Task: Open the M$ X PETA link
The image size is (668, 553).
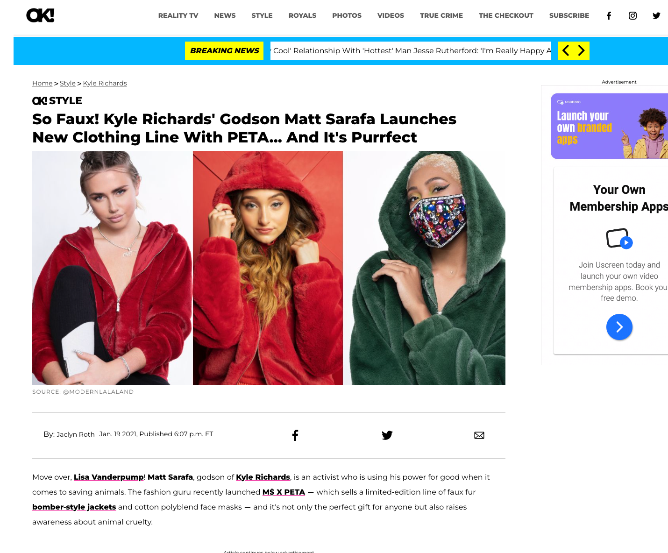Action: pyautogui.click(x=284, y=492)
